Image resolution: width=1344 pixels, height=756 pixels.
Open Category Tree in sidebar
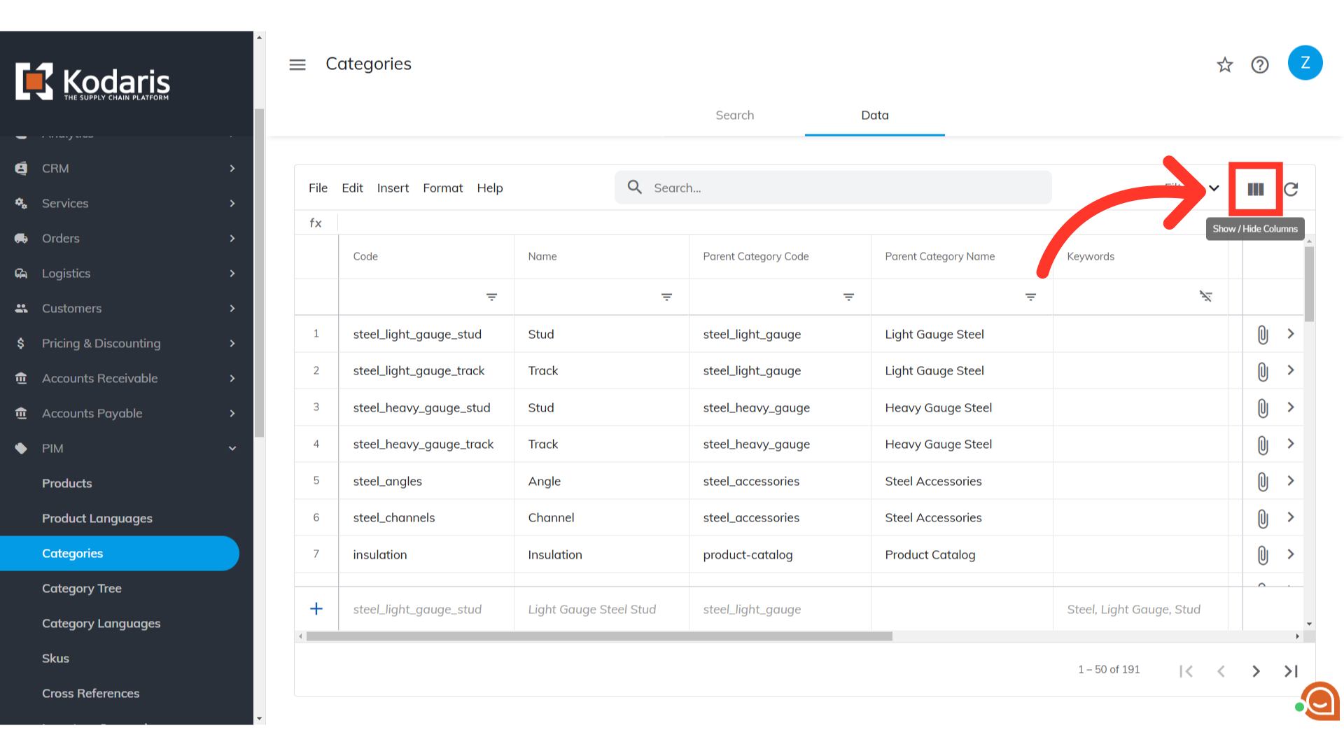(x=82, y=588)
